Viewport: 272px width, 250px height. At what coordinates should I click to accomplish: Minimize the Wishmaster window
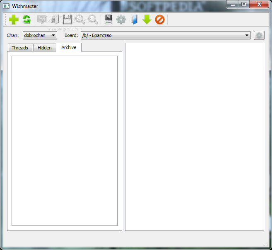pos(232,4)
